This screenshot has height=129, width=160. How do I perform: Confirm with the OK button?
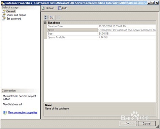click(x=128, y=124)
